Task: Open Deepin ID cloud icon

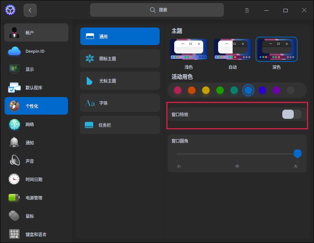Action: pos(14,51)
